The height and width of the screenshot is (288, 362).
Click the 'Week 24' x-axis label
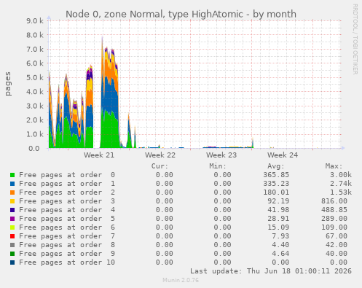pyautogui.click(x=283, y=155)
